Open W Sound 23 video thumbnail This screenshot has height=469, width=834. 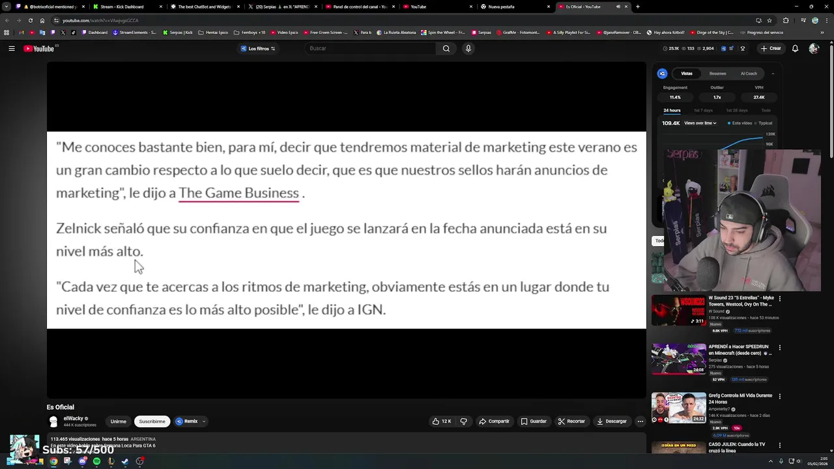pyautogui.click(x=678, y=310)
